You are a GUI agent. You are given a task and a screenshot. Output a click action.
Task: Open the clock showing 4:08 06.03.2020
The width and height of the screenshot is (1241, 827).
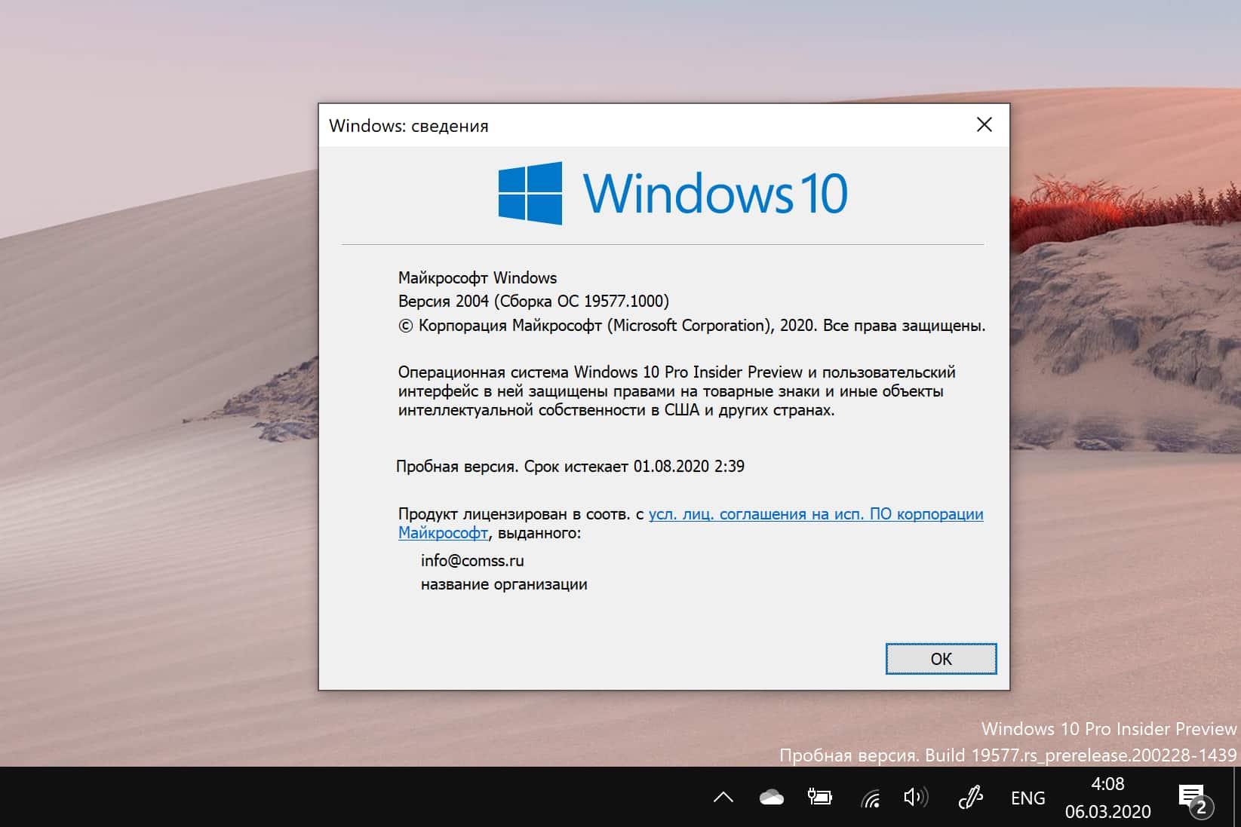click(x=1107, y=798)
